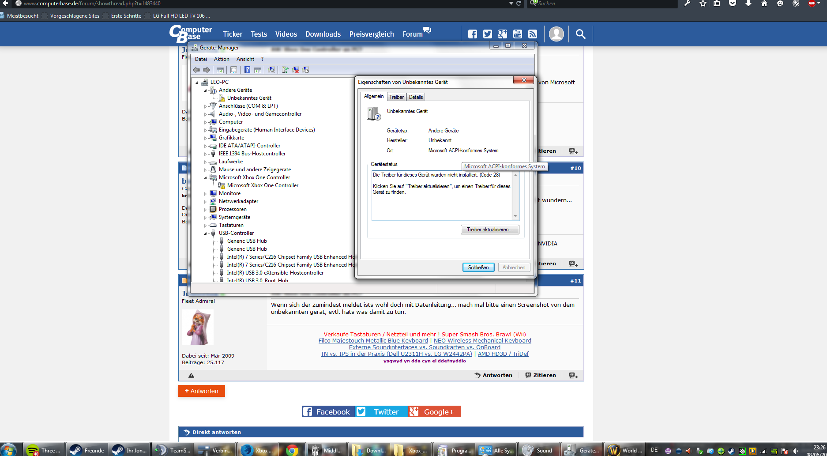Open Aktion menu in Geräte-Manager
Screen dimensions: 827x456
tap(222, 59)
